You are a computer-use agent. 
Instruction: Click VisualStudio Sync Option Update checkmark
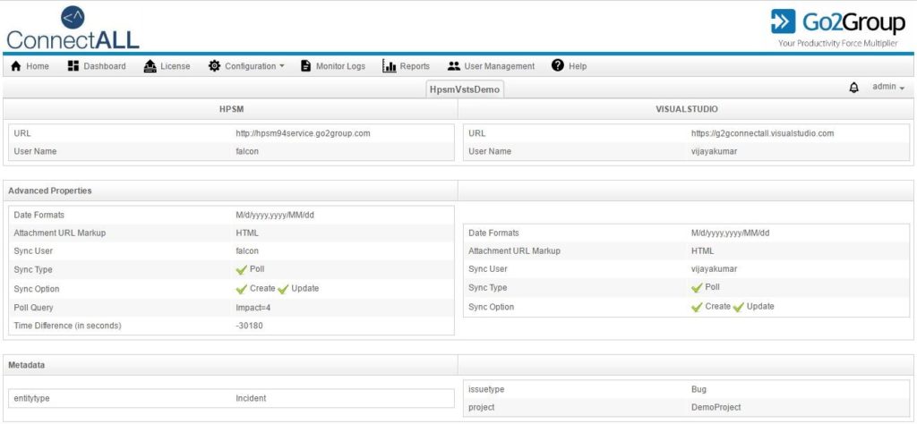(739, 307)
